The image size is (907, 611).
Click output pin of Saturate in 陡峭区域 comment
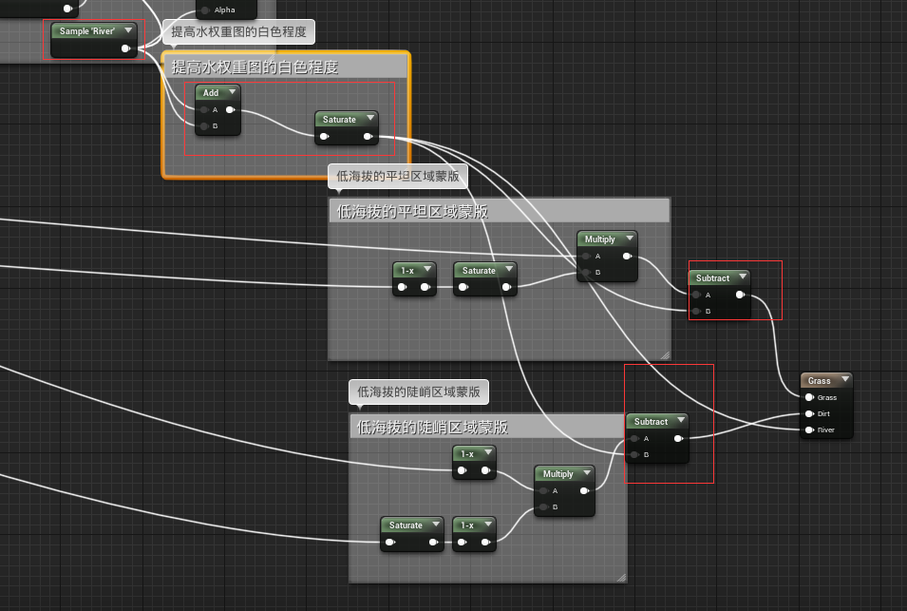click(x=434, y=543)
